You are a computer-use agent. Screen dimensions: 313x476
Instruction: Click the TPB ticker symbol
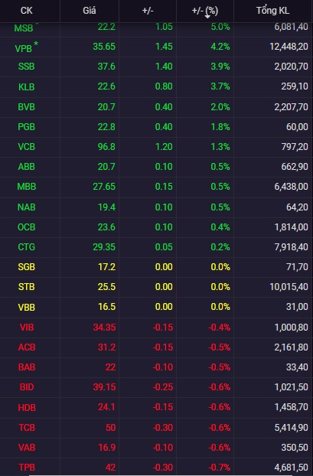click(x=27, y=468)
